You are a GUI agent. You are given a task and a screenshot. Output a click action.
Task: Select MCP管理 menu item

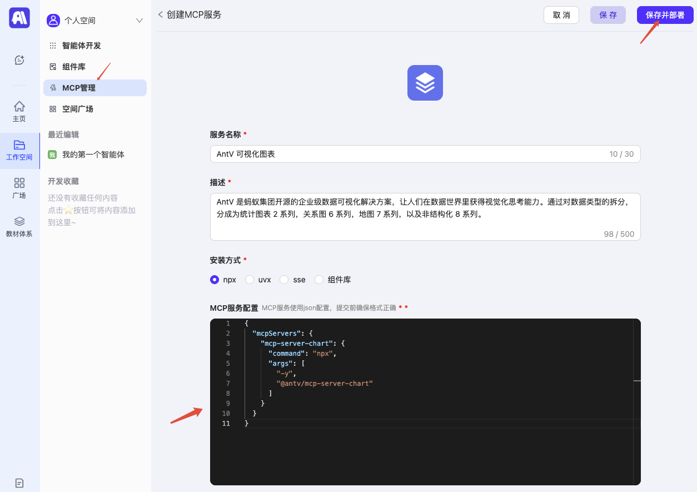pos(95,88)
